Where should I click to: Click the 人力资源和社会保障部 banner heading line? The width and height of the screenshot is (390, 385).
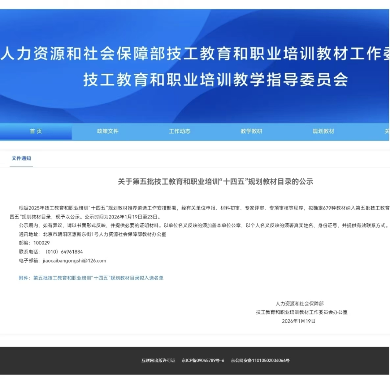coord(195,55)
